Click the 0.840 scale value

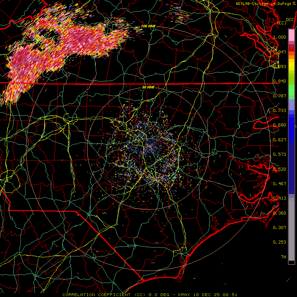point(280,81)
